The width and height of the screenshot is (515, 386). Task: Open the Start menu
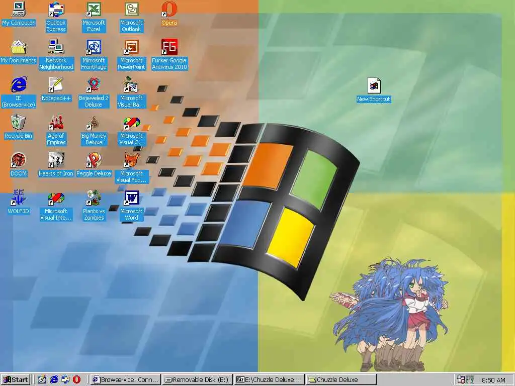point(16,380)
